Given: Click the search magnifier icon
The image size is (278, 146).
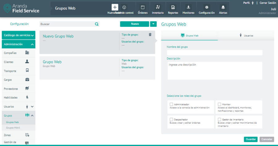Looking at the screenshot, I should tap(97, 24).
